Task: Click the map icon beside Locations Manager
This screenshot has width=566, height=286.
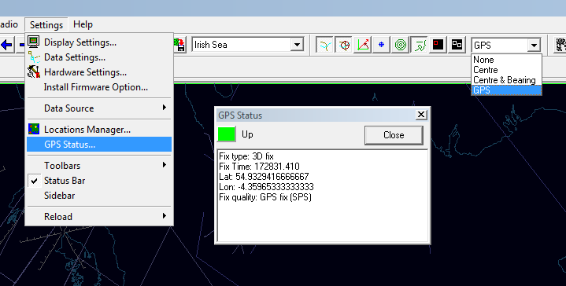Action: pos(34,129)
